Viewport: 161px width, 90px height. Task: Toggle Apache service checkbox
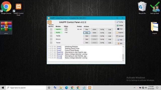[x=51, y=29]
